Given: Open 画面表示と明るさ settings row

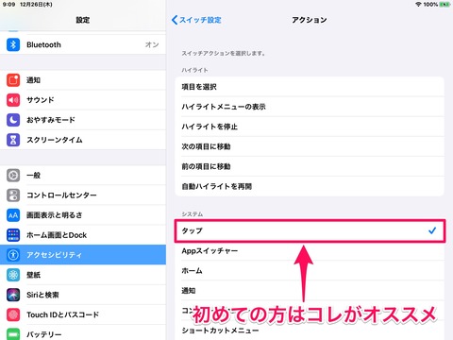Looking at the screenshot, I should (83, 215).
